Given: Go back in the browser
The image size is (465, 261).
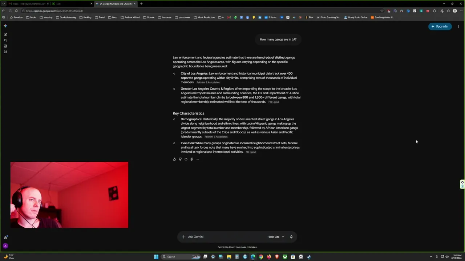Looking at the screenshot, I should pyautogui.click(x=4, y=11).
